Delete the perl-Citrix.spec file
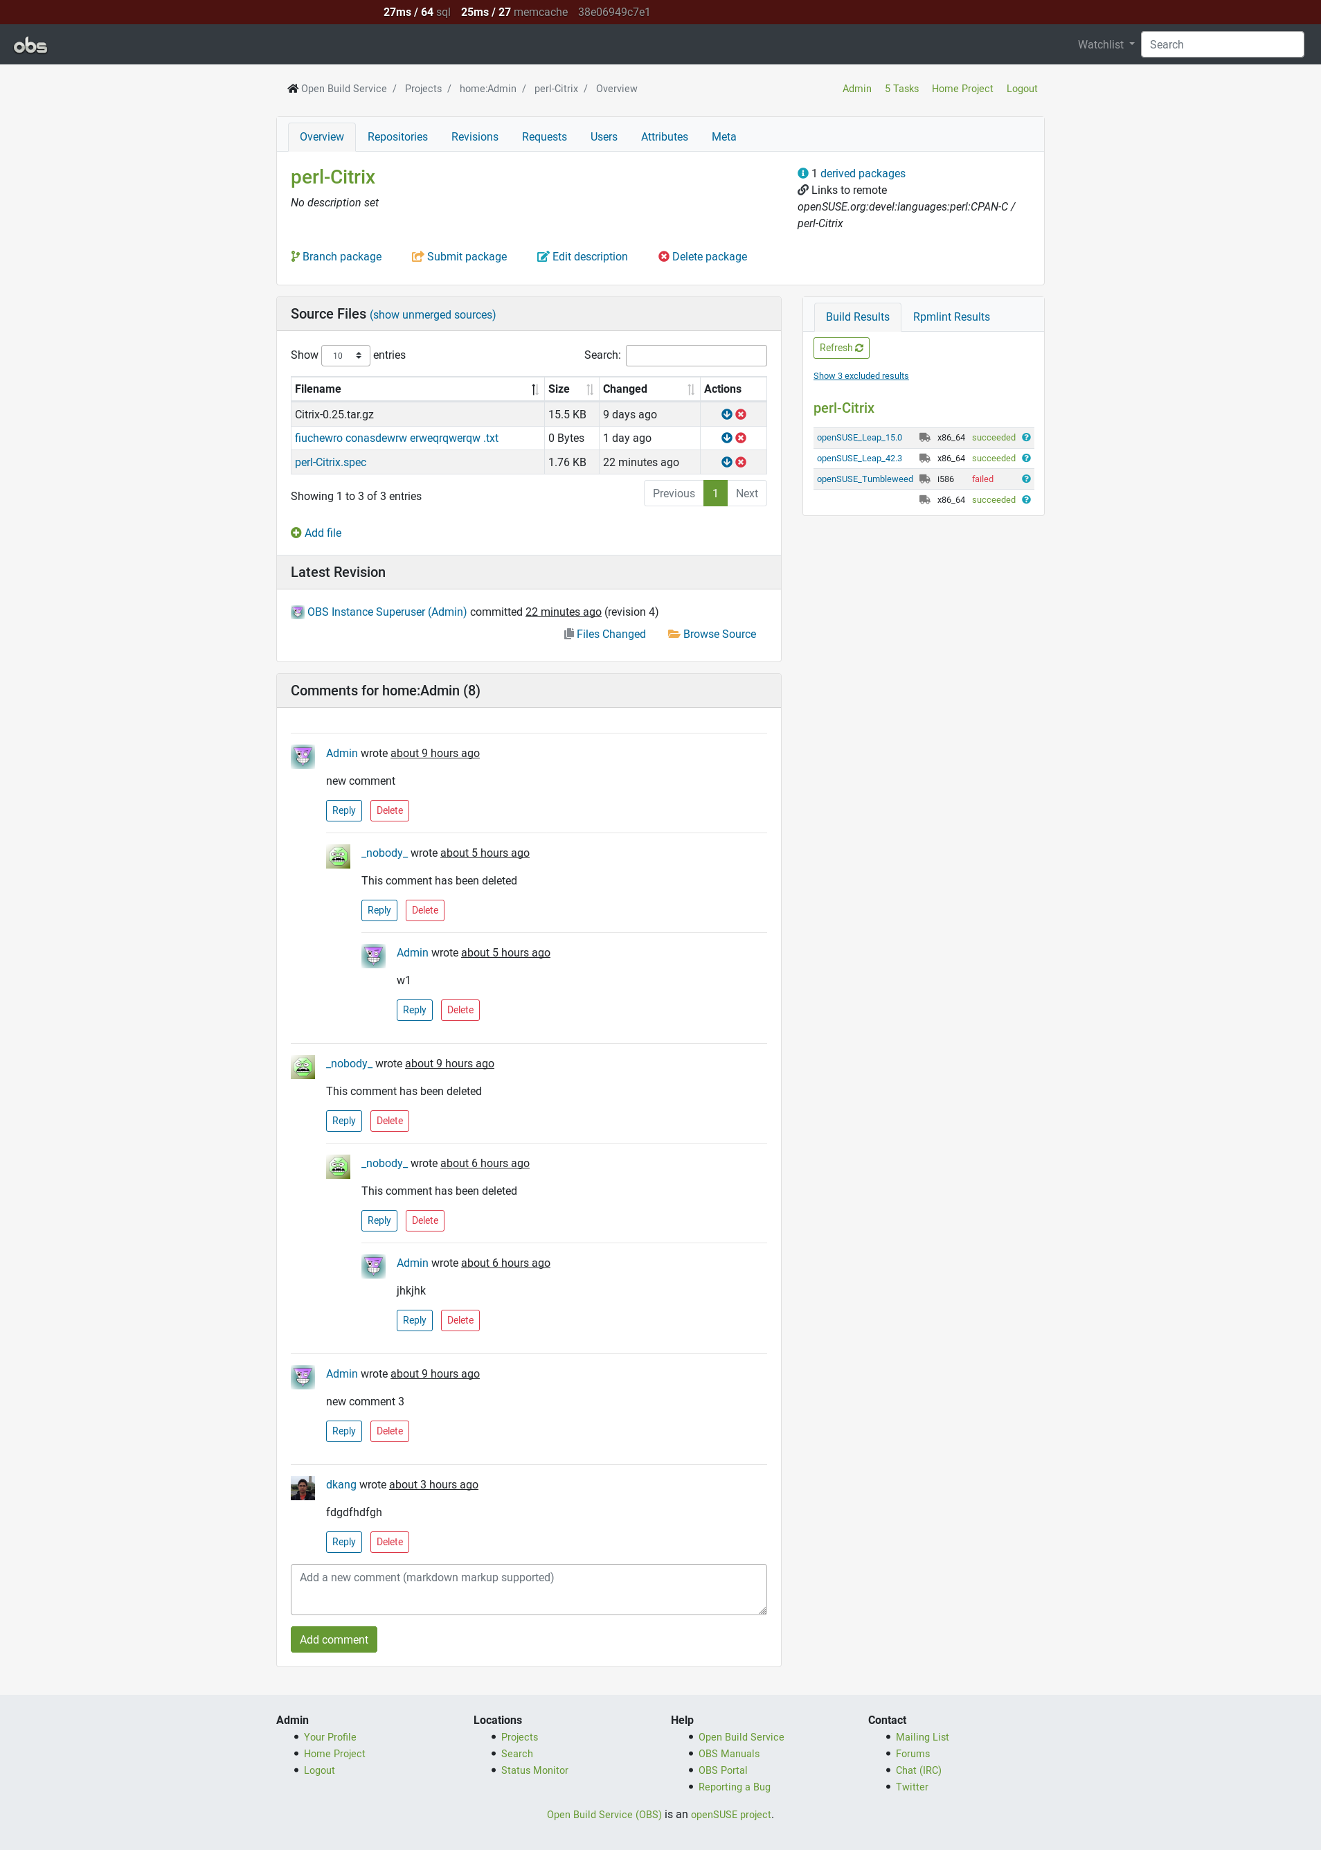The image size is (1321, 1850). [x=740, y=462]
